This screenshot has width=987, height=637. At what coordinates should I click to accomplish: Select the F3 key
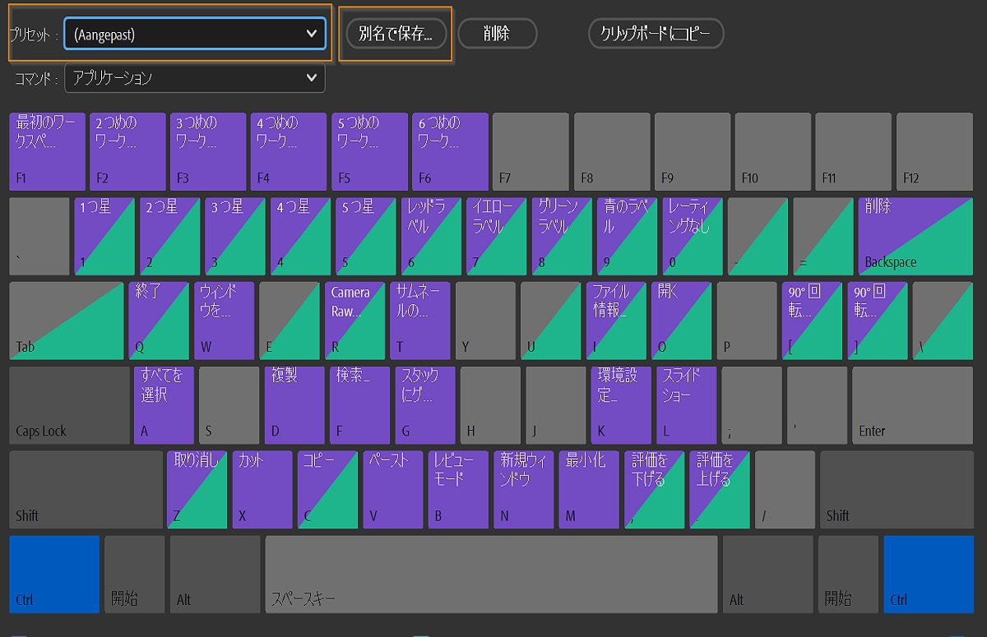pyautogui.click(x=209, y=152)
